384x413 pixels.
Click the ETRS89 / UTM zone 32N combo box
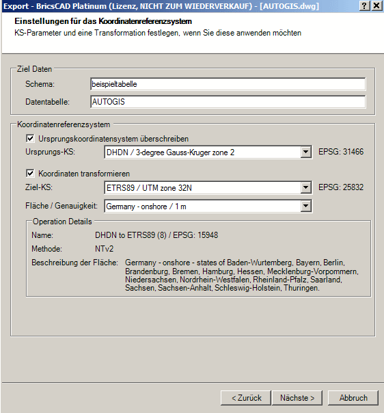(208, 188)
